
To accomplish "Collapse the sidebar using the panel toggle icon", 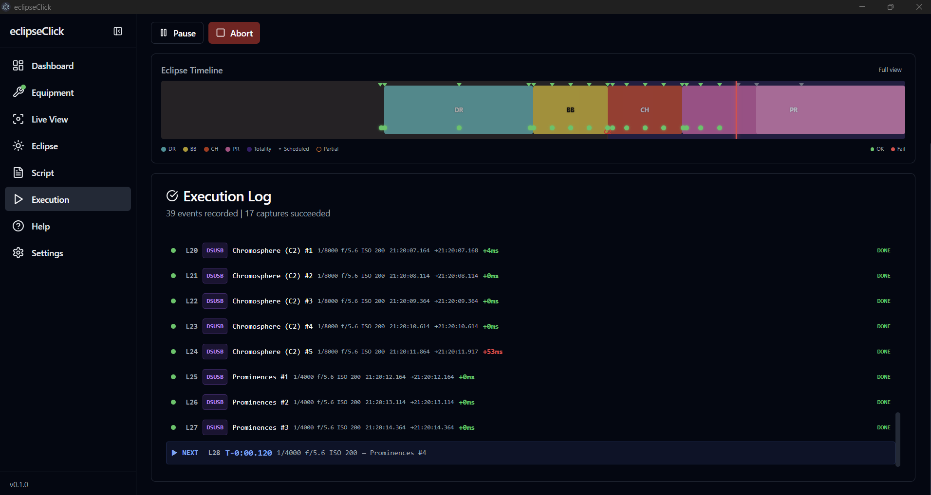I will click(118, 31).
